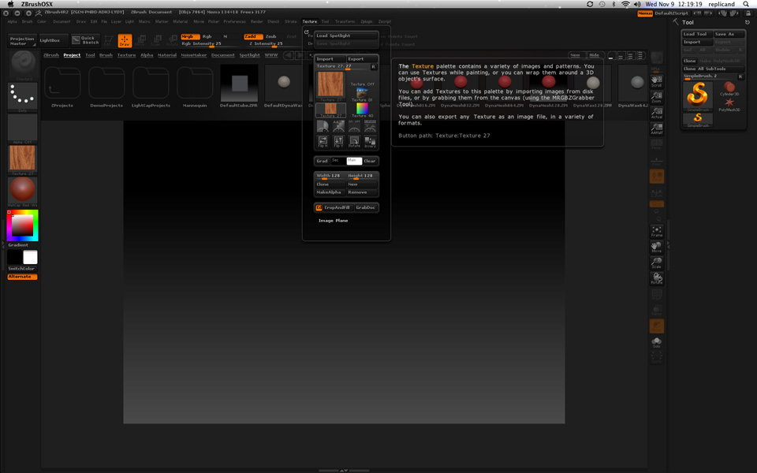Click the Main color swatch in Texture palette
Viewport: 757px width, 473px height.
pos(354,161)
